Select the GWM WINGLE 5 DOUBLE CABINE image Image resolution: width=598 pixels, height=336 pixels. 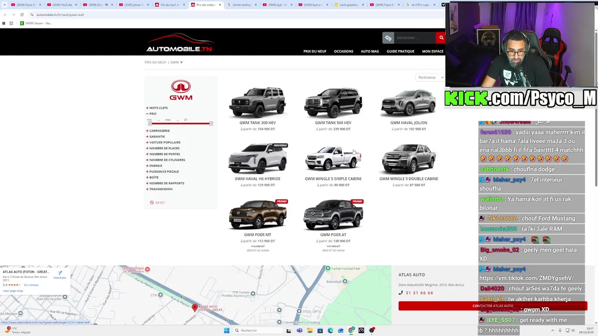[x=409, y=159]
